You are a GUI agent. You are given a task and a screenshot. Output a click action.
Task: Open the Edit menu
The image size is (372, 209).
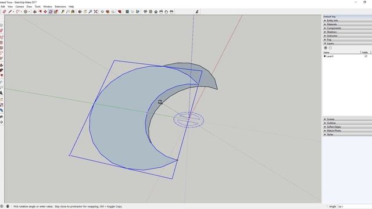[x=3, y=6]
